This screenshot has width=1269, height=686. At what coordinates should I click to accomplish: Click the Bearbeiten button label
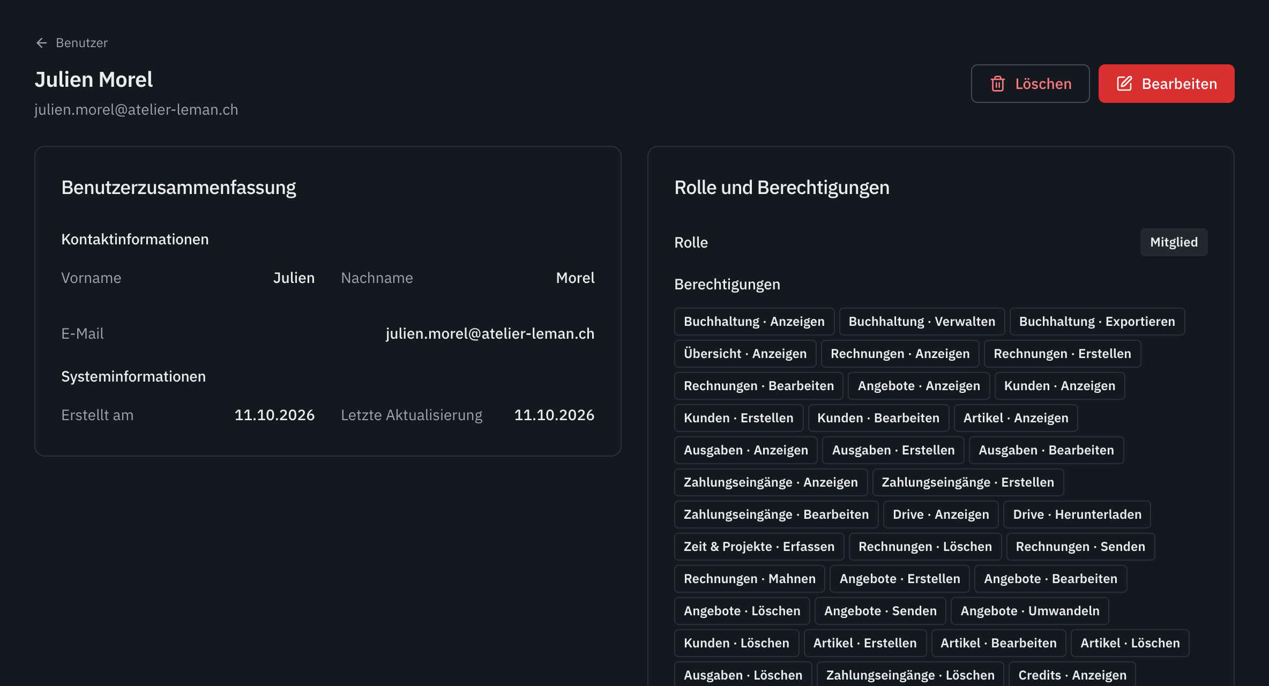click(x=1179, y=84)
